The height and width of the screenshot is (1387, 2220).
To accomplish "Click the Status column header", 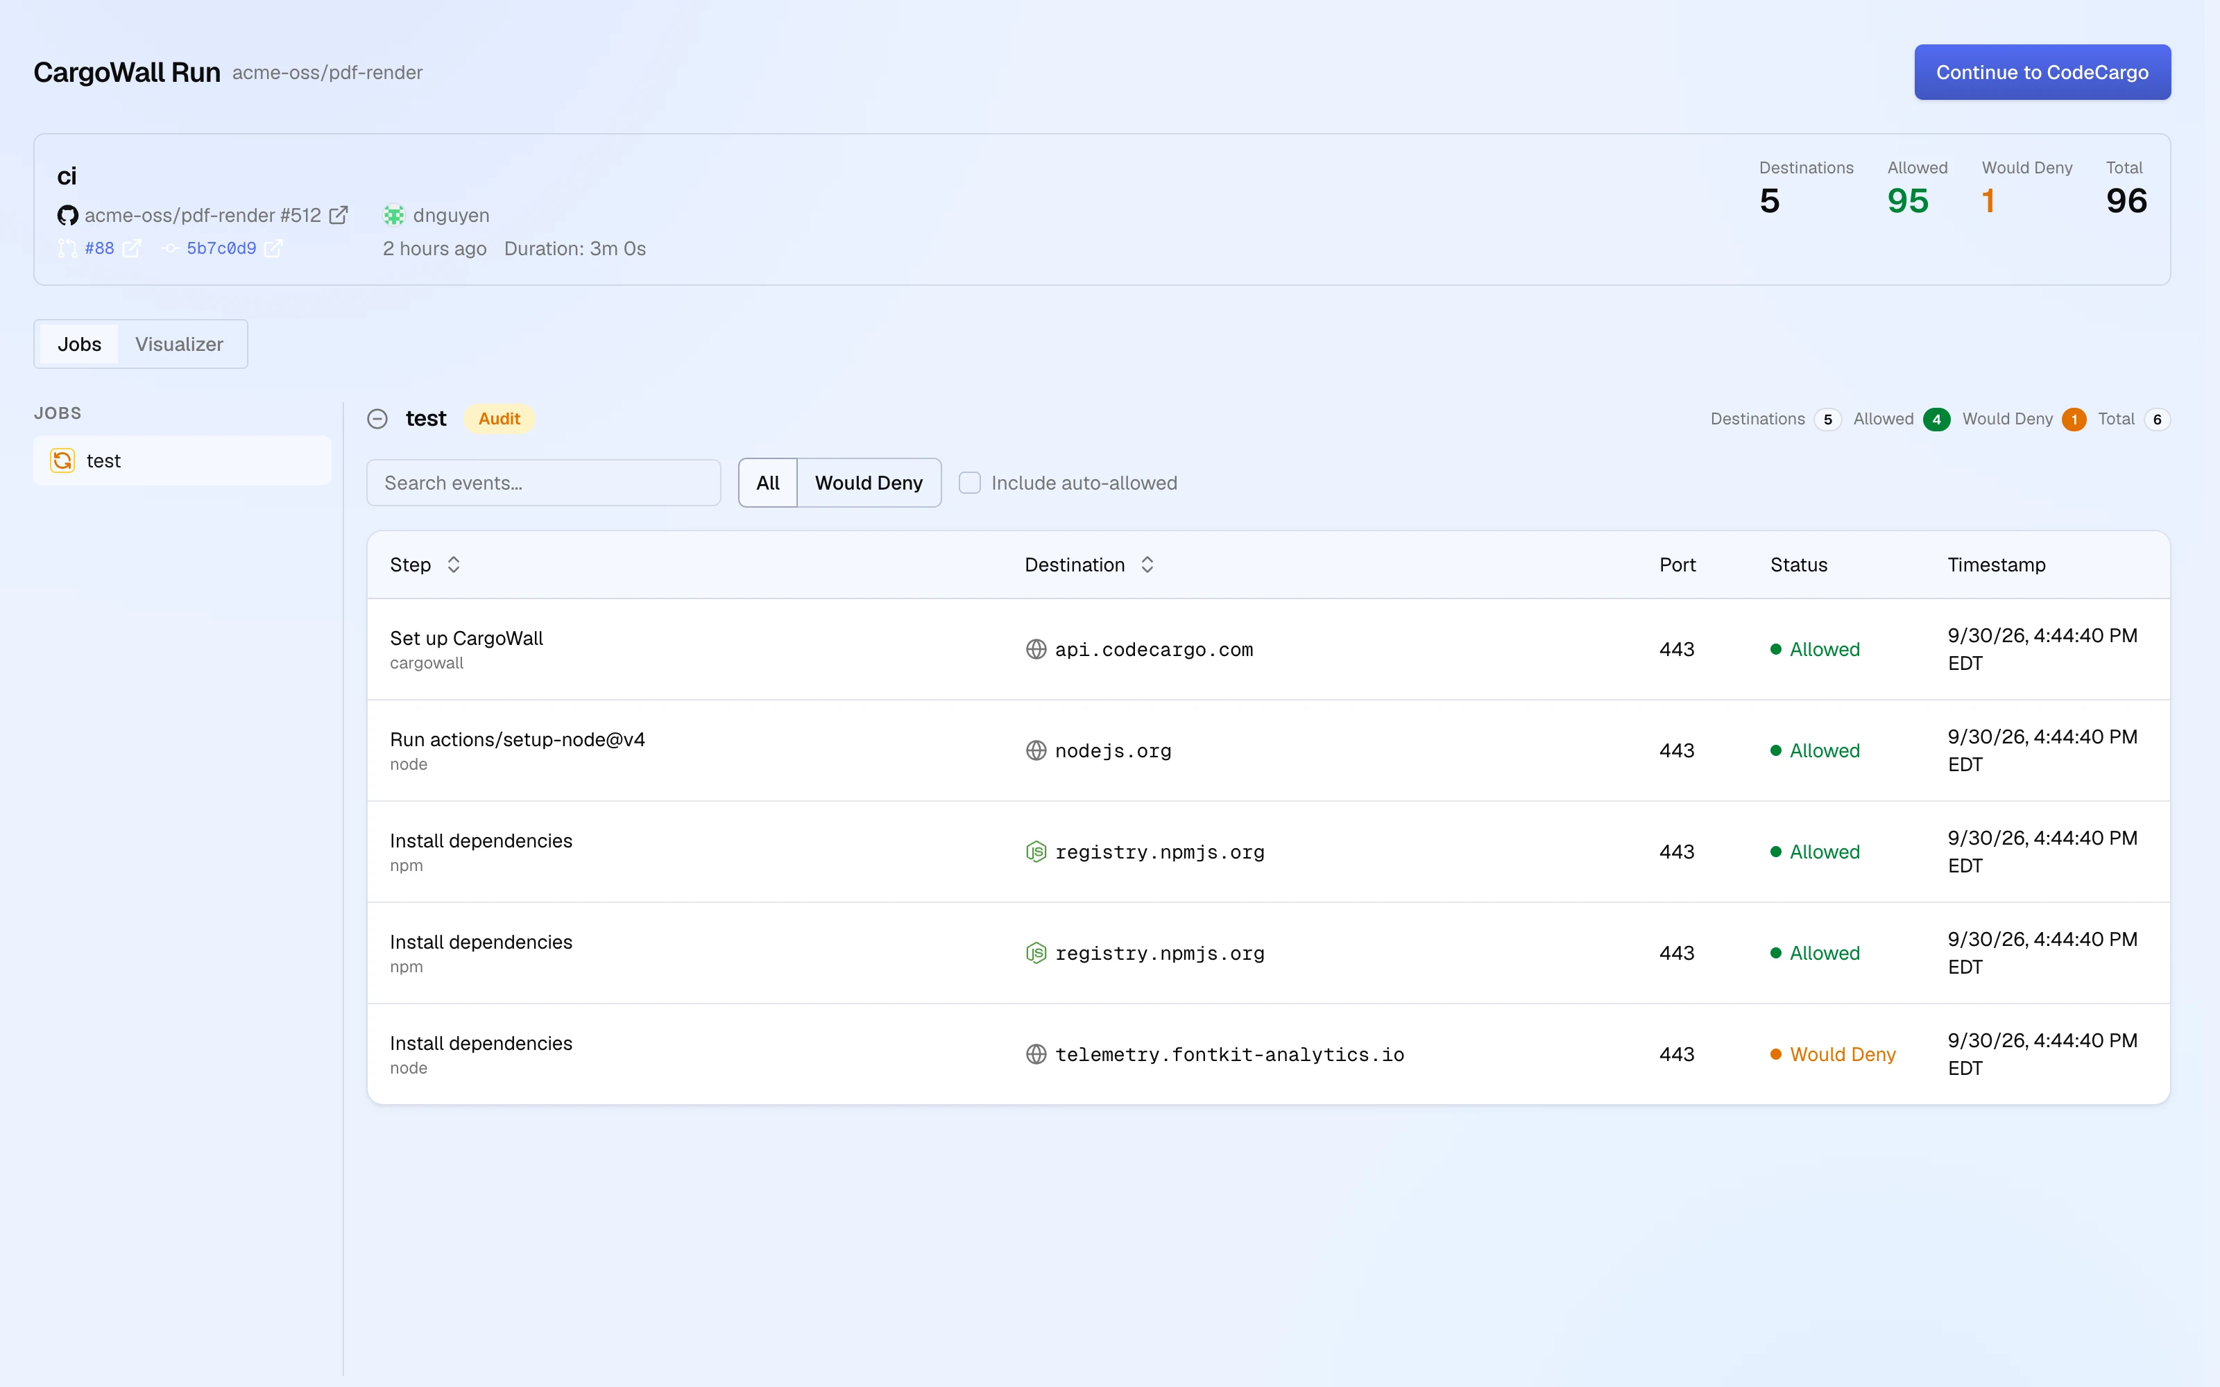I will 1798,565.
